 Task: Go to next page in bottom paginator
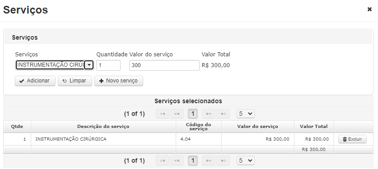pos(209,160)
